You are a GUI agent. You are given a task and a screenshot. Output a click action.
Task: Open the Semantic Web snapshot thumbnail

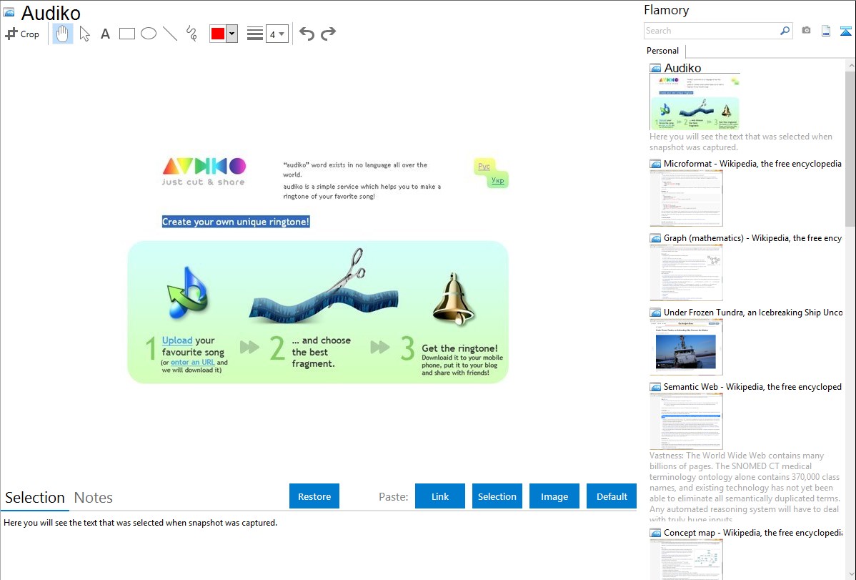point(686,421)
